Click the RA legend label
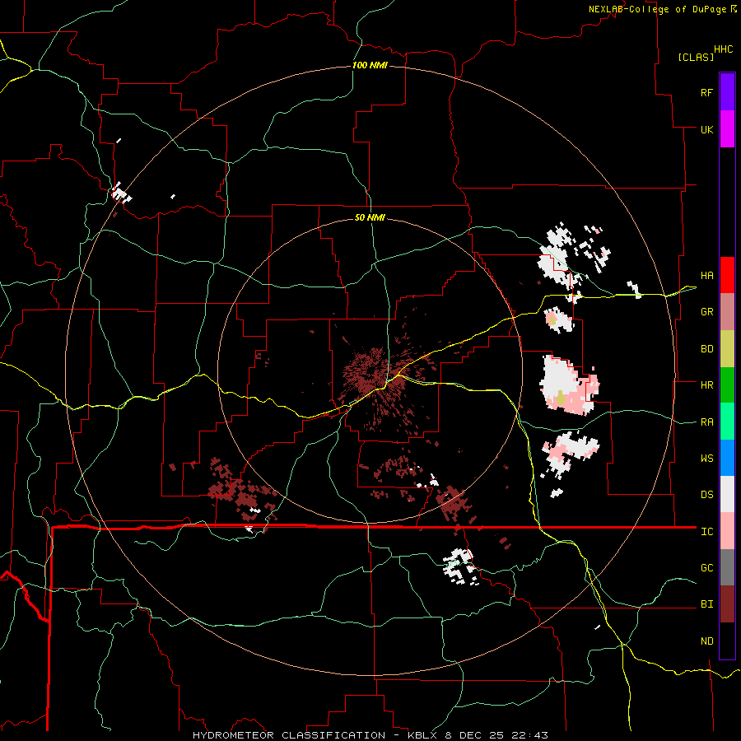 (706, 422)
